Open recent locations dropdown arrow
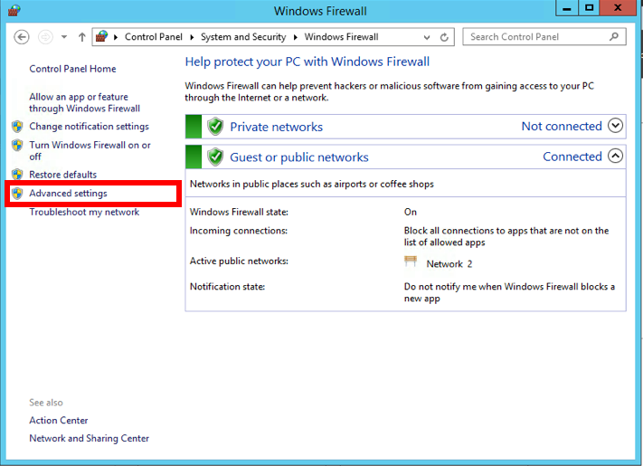Screen dimensions: 643x466 click(64, 37)
